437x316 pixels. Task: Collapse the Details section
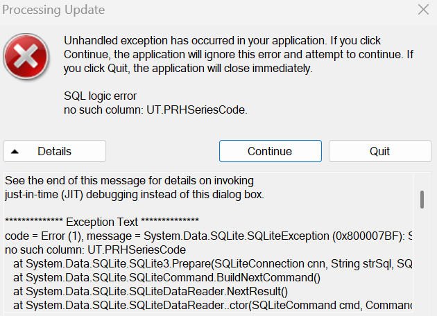click(x=55, y=151)
